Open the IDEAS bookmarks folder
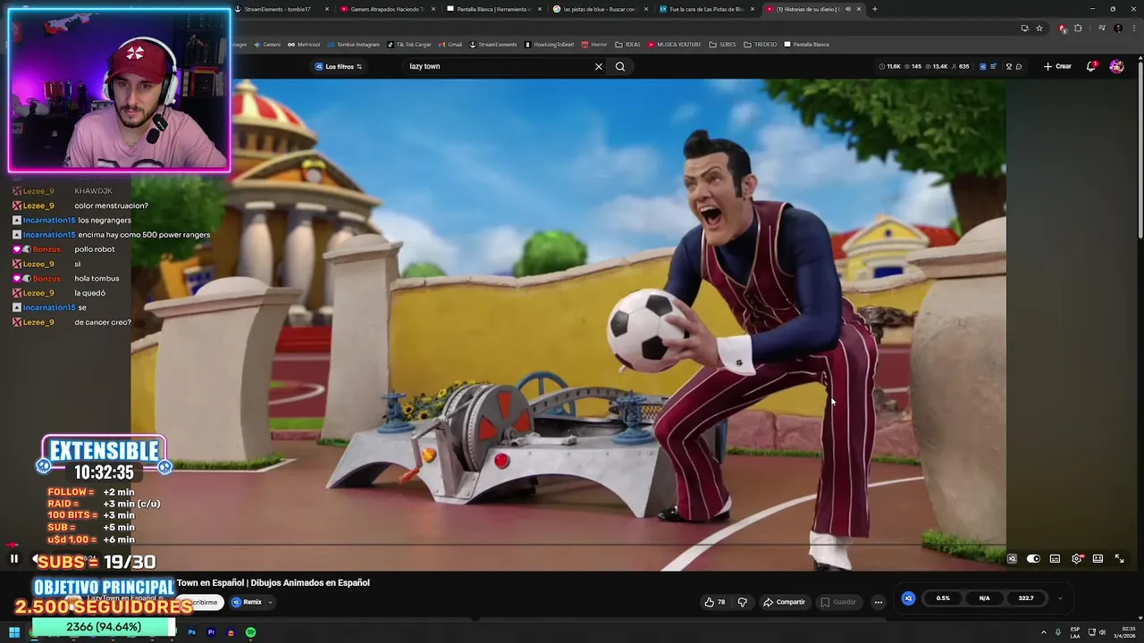This screenshot has height=643, width=1144. pyautogui.click(x=628, y=44)
